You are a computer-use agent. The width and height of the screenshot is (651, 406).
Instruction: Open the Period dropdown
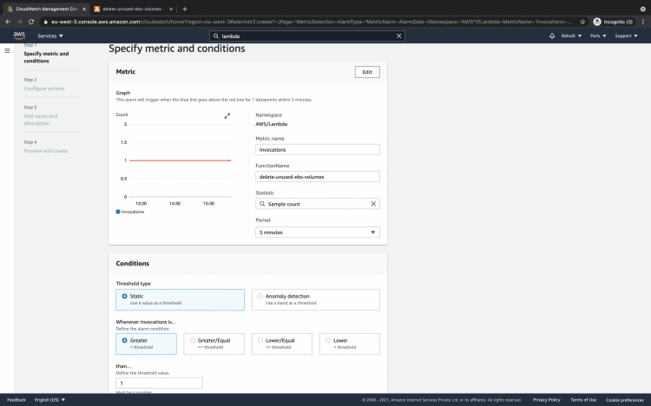tap(318, 232)
